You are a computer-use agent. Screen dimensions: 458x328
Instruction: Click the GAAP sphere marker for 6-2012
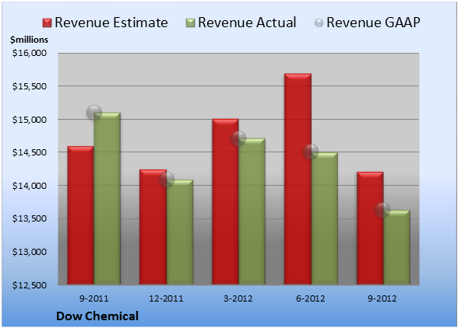[x=311, y=152]
